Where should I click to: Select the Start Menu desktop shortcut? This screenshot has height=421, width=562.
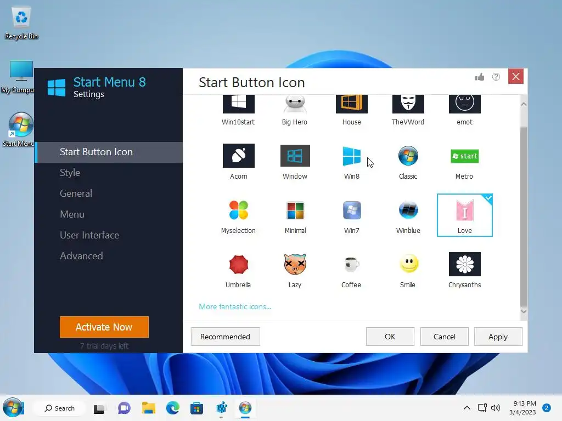(19, 129)
